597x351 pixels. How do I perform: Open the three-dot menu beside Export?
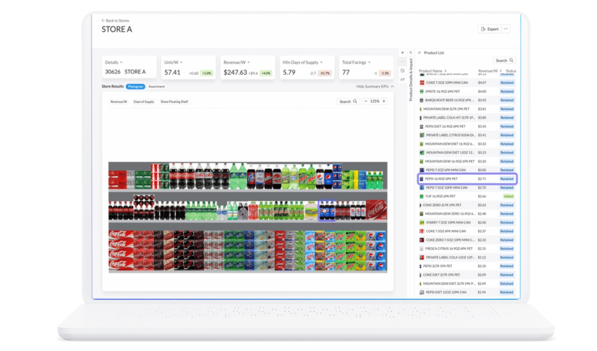[x=506, y=29]
